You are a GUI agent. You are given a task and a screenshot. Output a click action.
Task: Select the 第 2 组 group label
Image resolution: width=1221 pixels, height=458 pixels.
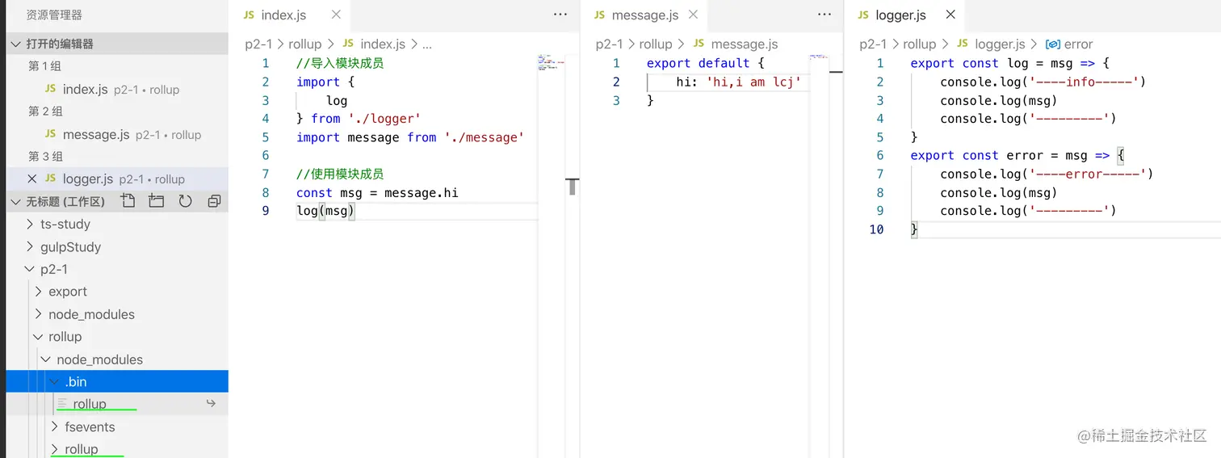tap(45, 111)
